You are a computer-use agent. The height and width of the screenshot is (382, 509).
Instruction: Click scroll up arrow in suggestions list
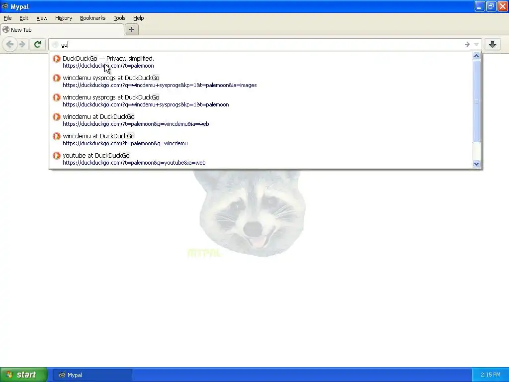tap(476, 56)
